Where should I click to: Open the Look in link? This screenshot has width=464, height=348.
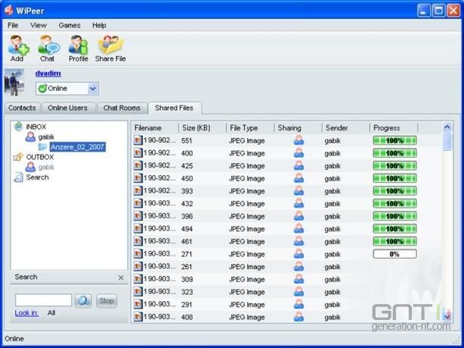click(27, 313)
